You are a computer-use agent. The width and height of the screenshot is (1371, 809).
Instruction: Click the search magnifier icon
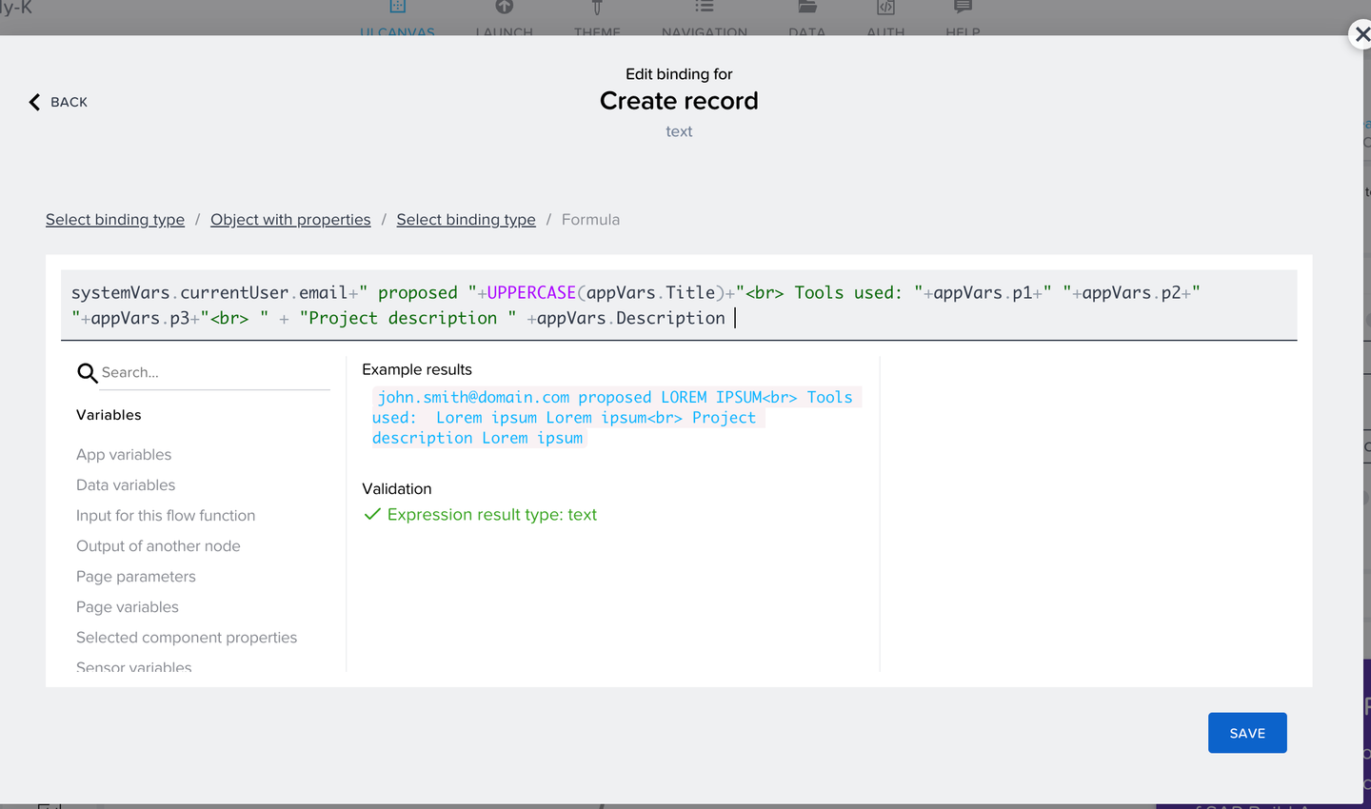click(87, 373)
